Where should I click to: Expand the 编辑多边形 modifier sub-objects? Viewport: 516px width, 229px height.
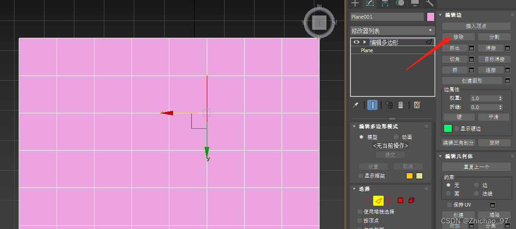pos(364,42)
